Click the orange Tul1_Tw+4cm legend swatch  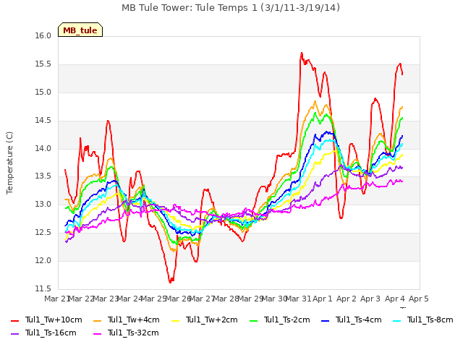[98, 320]
